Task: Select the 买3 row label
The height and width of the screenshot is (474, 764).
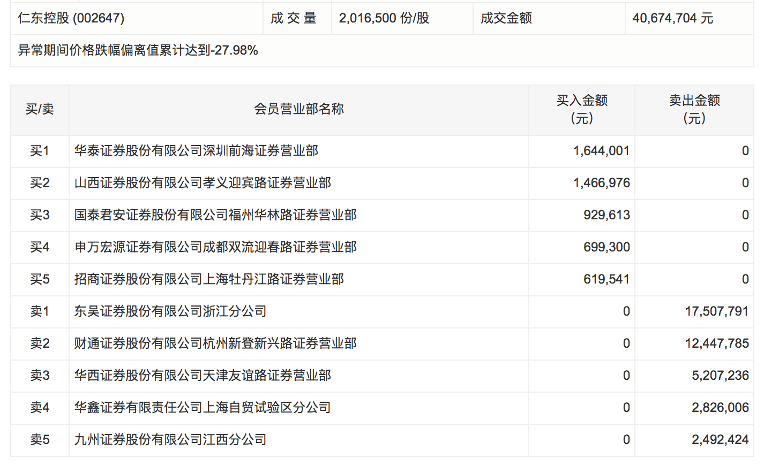Action: pyautogui.click(x=40, y=215)
